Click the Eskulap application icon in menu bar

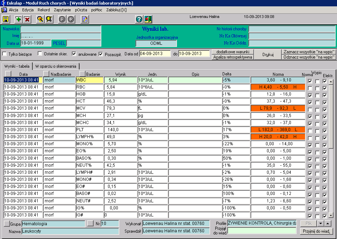pyautogui.click(x=4, y=10)
